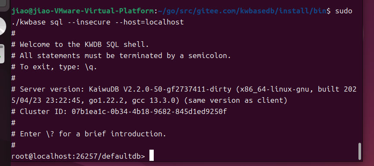374x166 pixels.
Task: Click the Cluster ID value text
Action: point(149,112)
